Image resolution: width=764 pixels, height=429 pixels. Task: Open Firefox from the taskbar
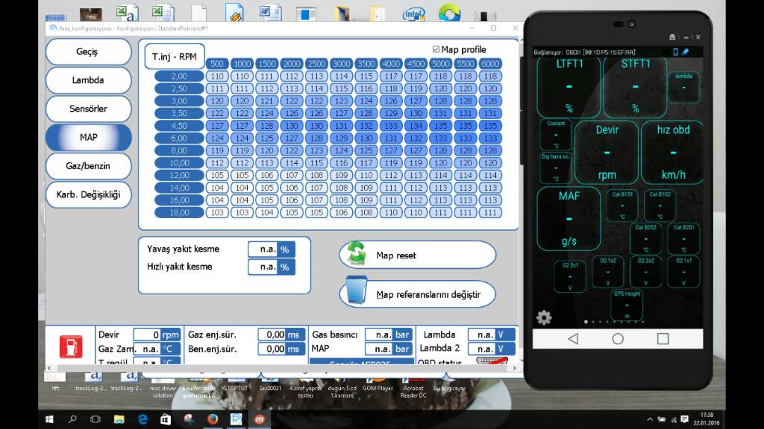pyautogui.click(x=212, y=419)
